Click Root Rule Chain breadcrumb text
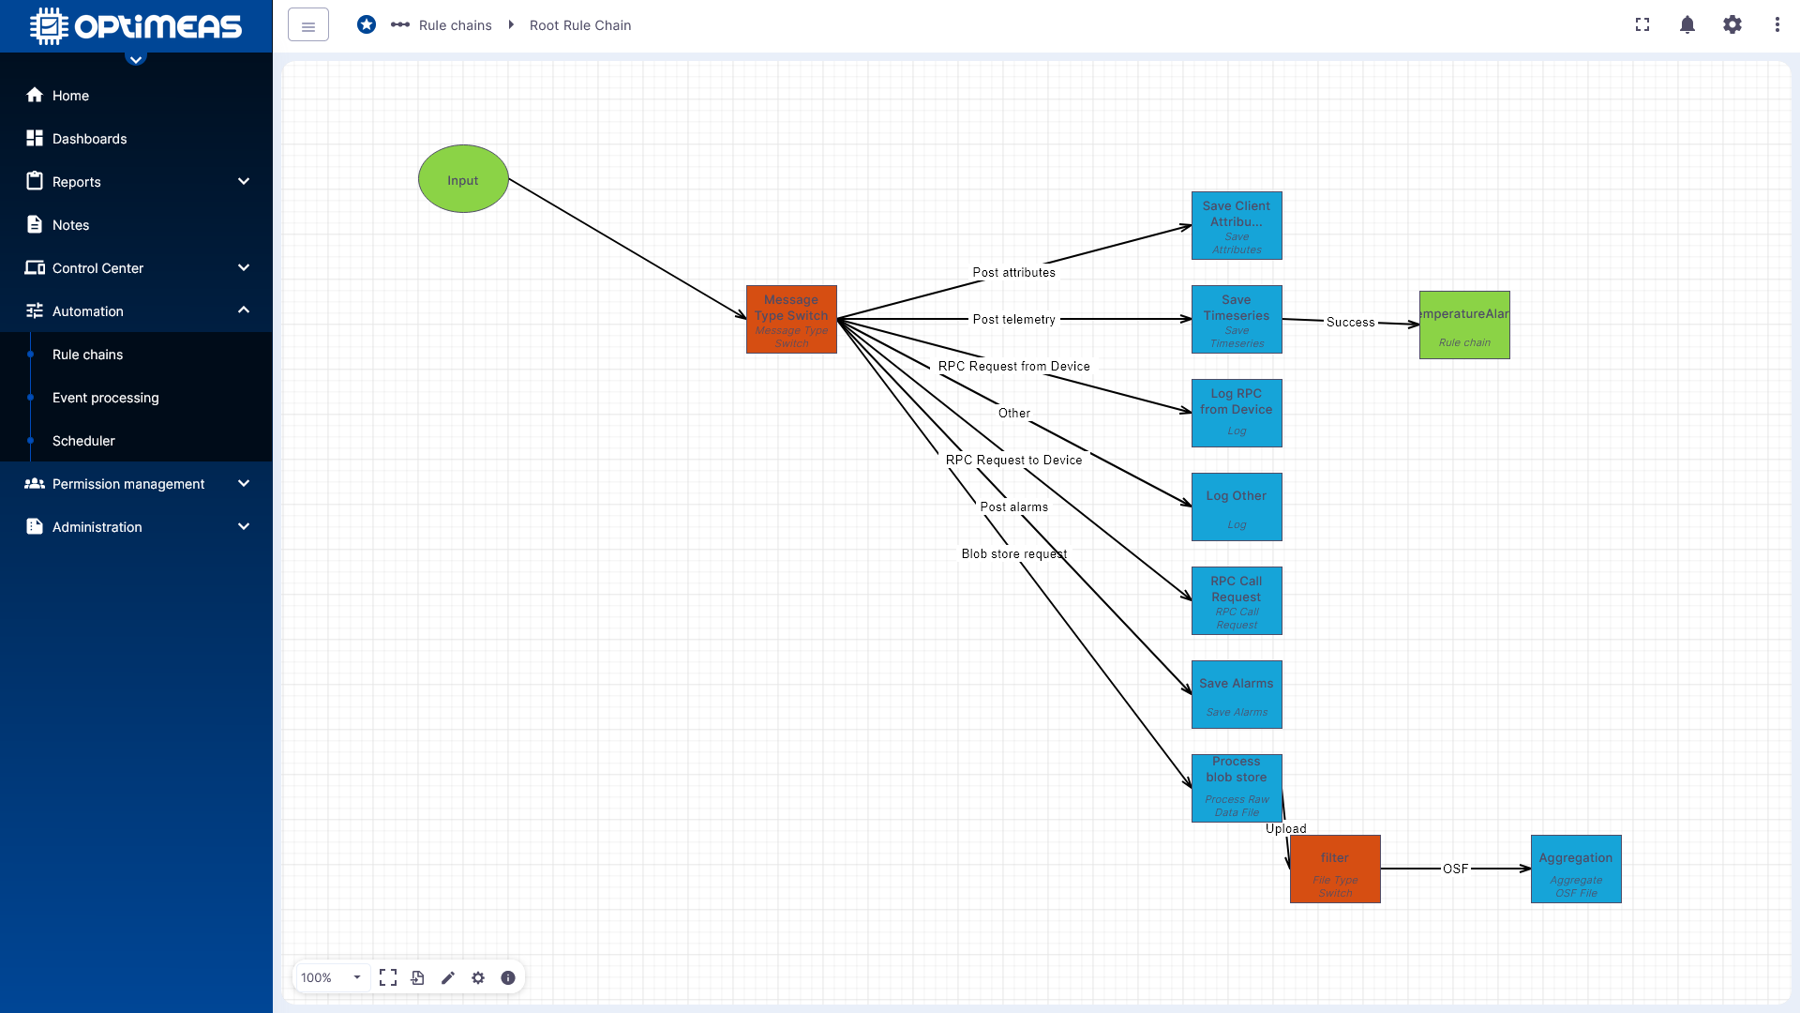 point(580,25)
